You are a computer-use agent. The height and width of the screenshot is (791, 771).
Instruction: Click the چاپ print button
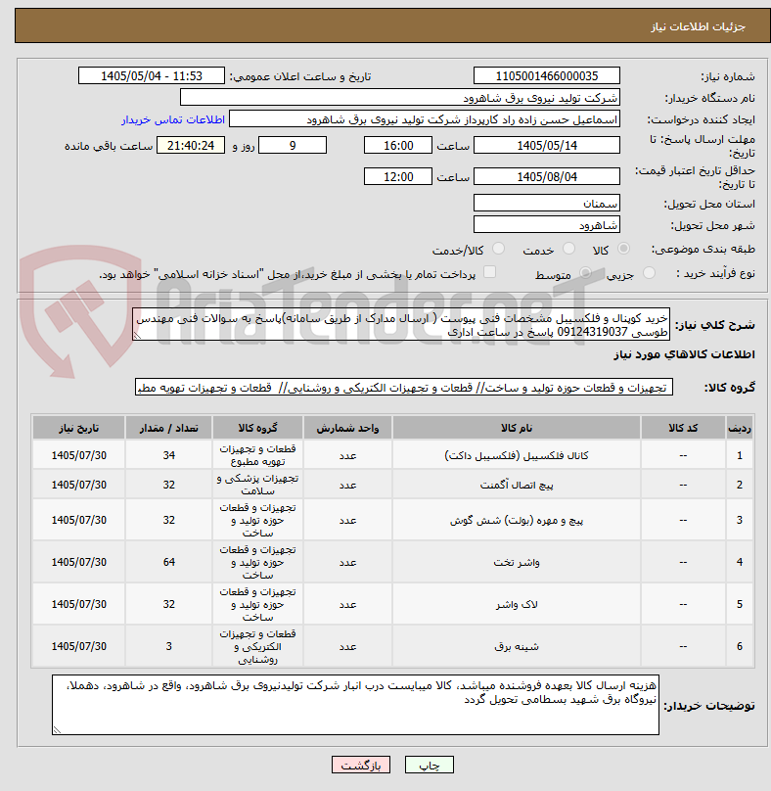[x=430, y=765]
